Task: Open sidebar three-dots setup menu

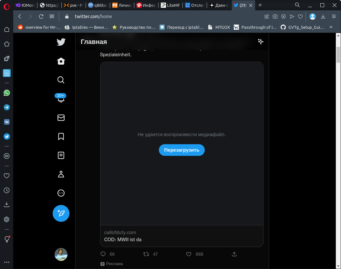Action: point(7,262)
